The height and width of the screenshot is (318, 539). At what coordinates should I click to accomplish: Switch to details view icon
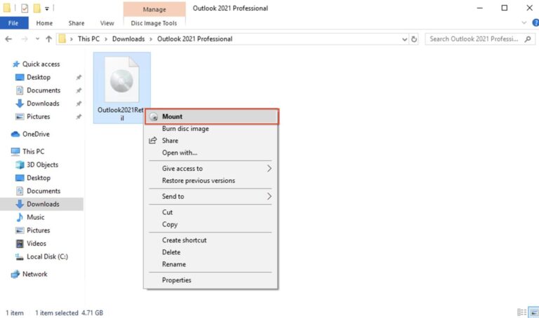click(522, 312)
